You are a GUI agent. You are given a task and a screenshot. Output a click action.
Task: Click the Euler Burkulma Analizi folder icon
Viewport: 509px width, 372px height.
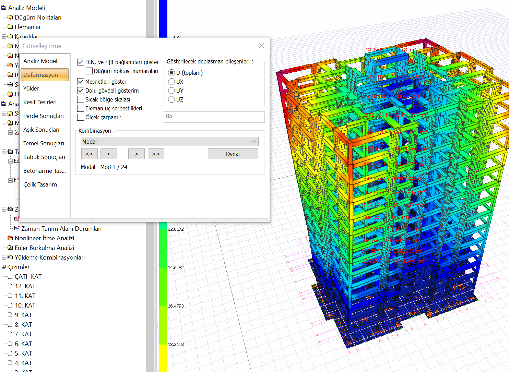pos(10,248)
